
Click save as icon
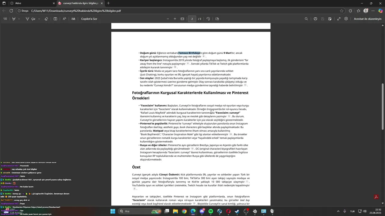pyautogui.click(x=330, y=19)
